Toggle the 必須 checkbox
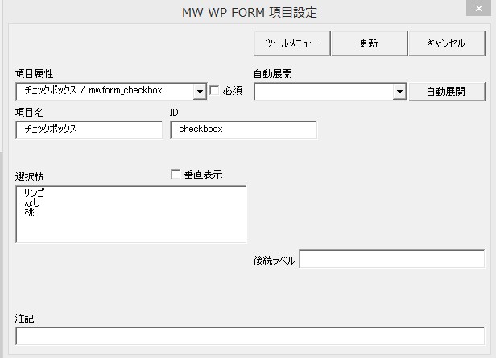This screenshot has height=358, width=496. click(x=214, y=91)
